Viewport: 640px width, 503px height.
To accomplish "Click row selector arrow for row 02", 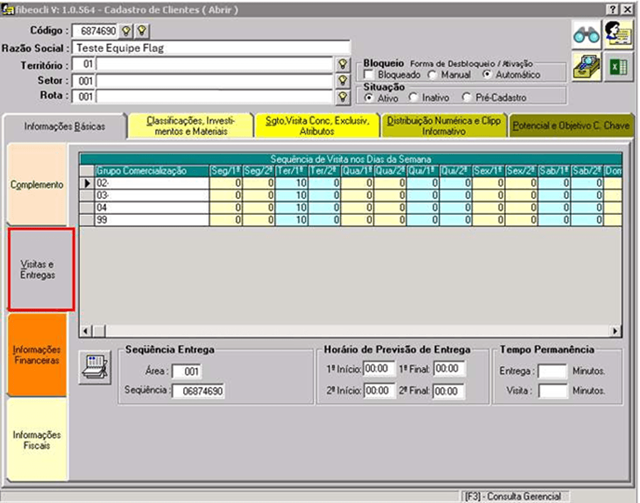I will (x=87, y=183).
